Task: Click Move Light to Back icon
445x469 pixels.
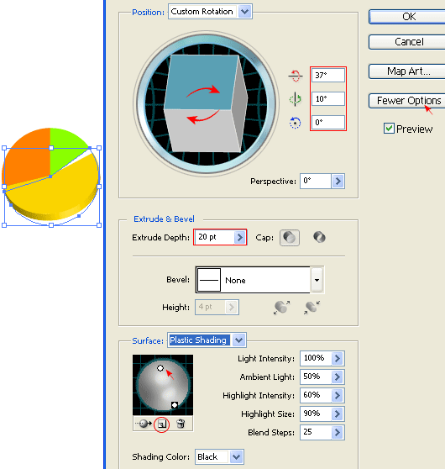Action: click(144, 424)
